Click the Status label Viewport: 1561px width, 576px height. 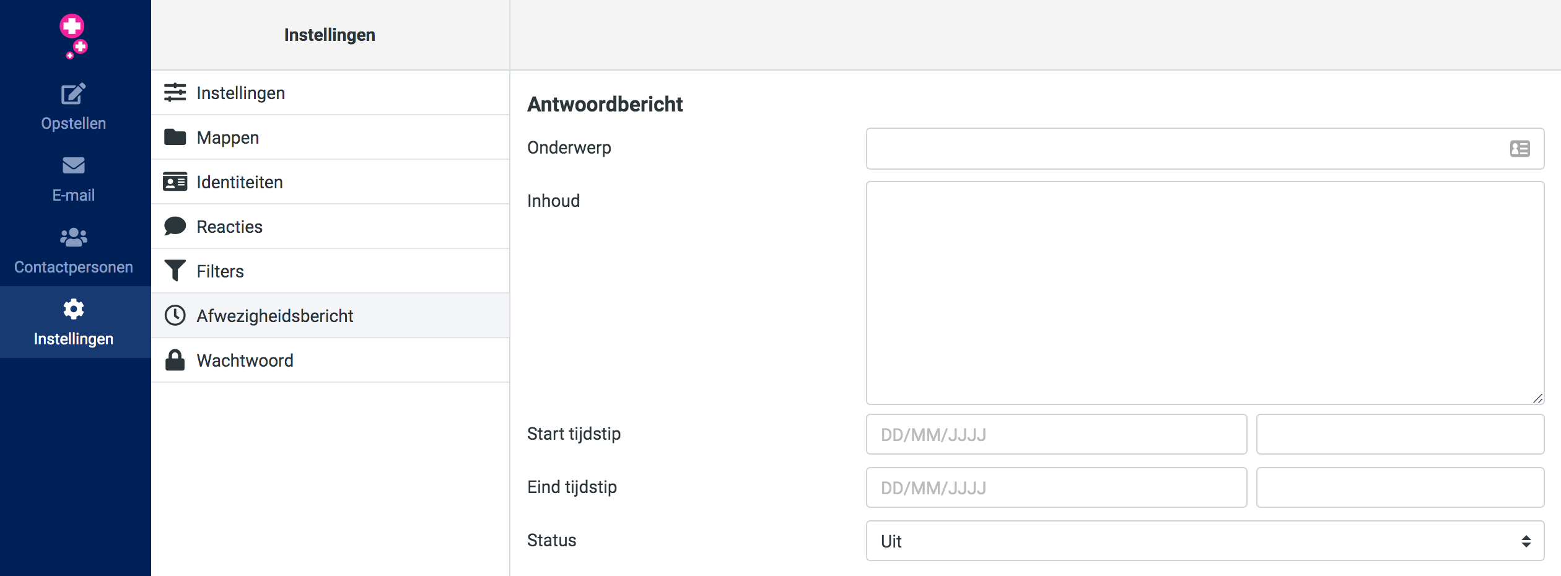tap(551, 540)
